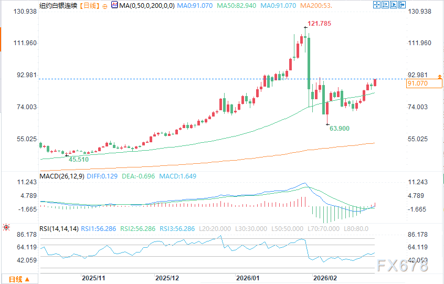444x284 pixels.
Task: Click the orange up-arrow marker above 91.070
Action: (x=439, y=77)
